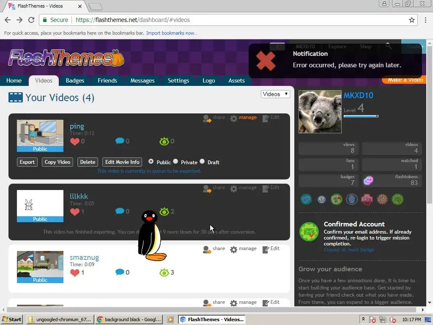Click the lllkkk video thumbnail
Image resolution: width=433 pixels, height=325 pixels.
(40, 206)
